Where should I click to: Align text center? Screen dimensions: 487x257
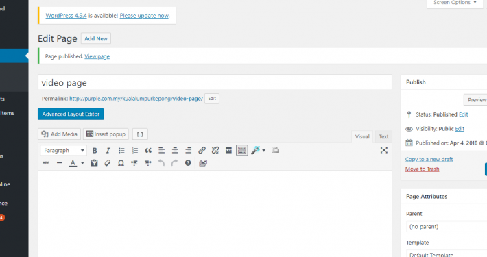coord(175,151)
